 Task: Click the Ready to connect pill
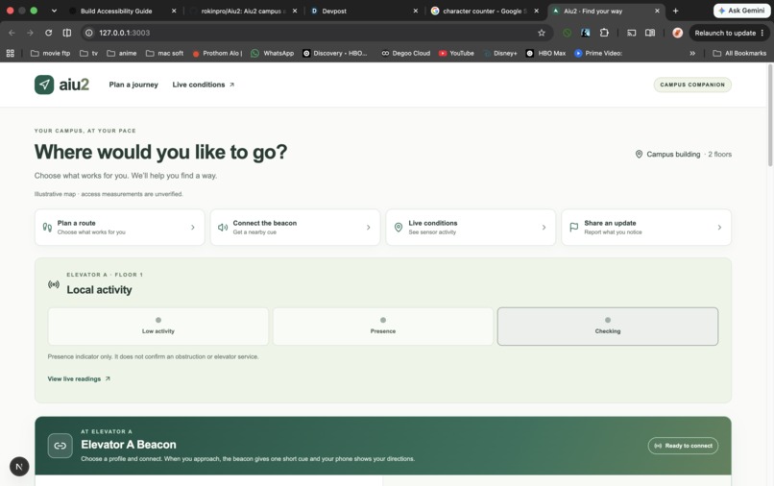tap(683, 446)
